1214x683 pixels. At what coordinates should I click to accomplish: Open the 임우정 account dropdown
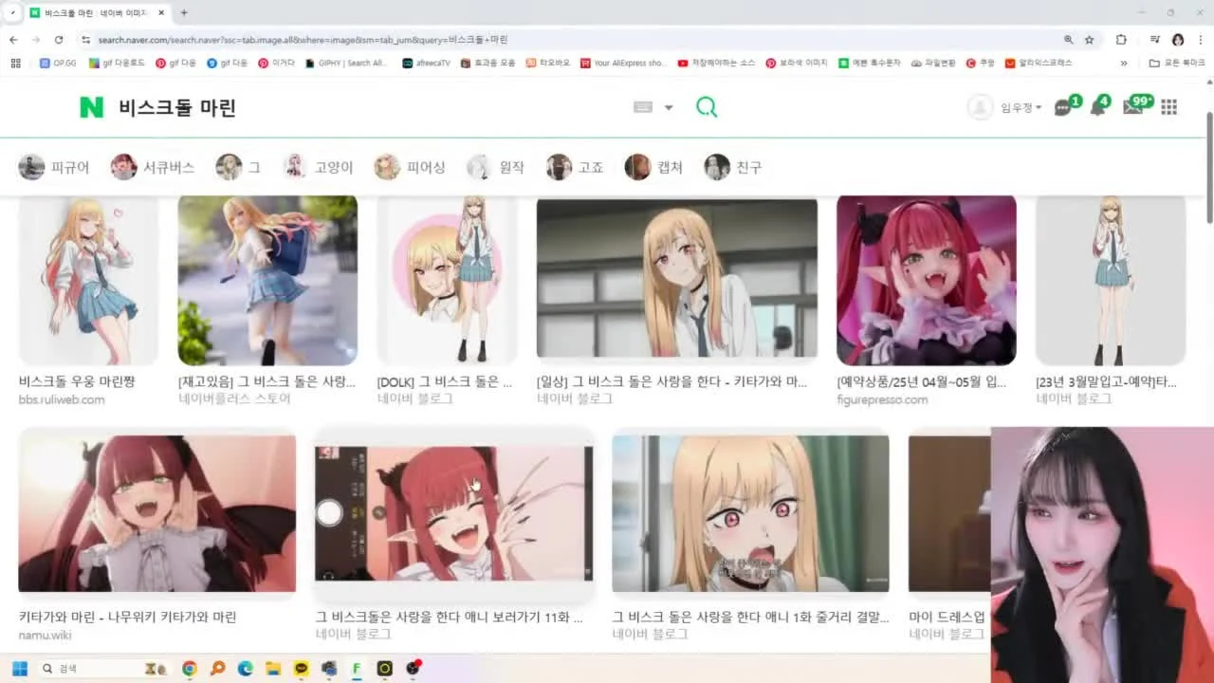[x=1021, y=107]
